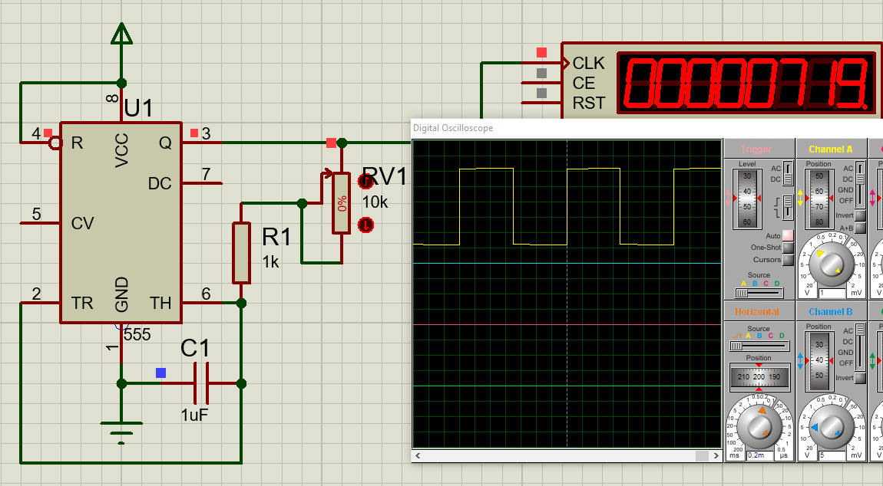Screen dimensions: 883x486
Task: Toggle Channel A Invert button
Action: (x=860, y=216)
